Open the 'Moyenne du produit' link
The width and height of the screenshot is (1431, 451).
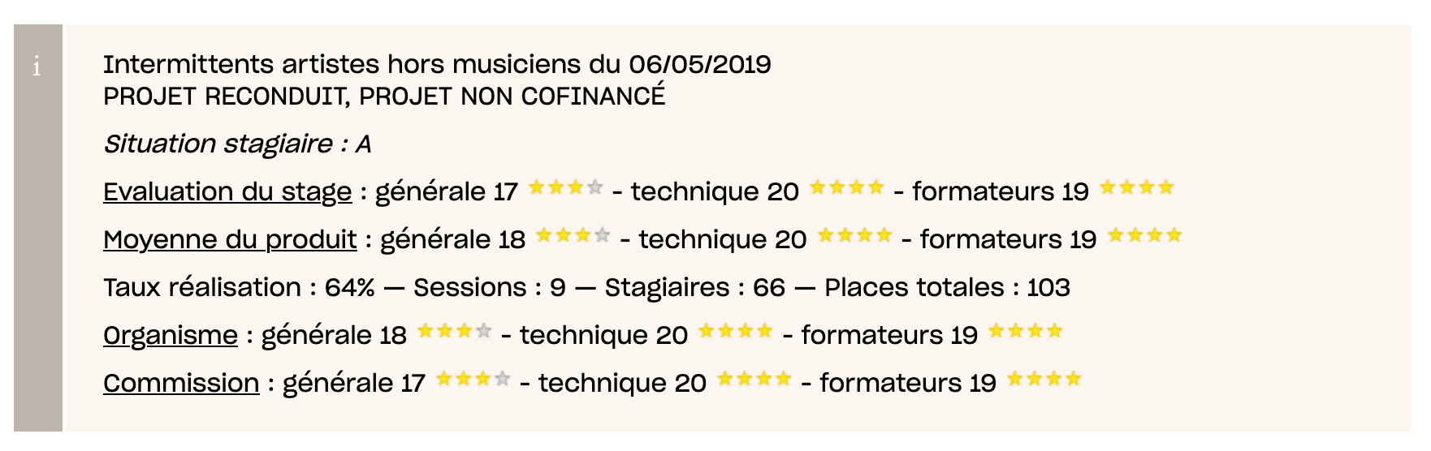[230, 239]
